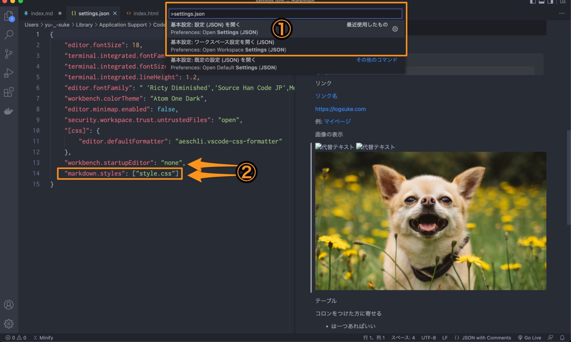Click inside the command palette input field

tap(285, 13)
